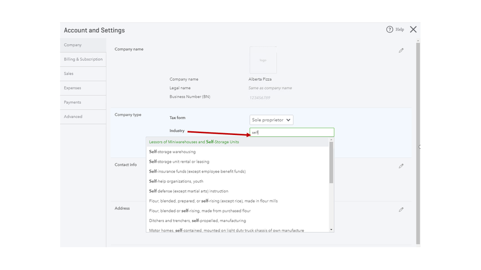Edit Company name section with pencil icon
Viewport: 481px width, 270px height.
coord(401,50)
